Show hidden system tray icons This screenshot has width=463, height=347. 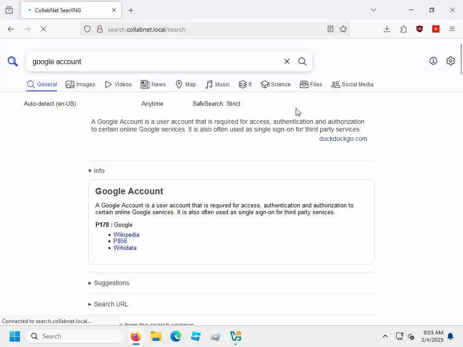385,336
